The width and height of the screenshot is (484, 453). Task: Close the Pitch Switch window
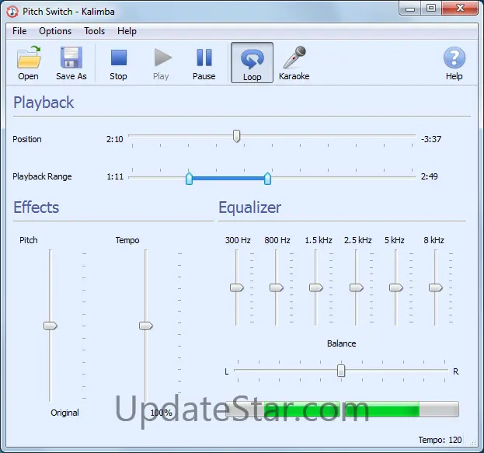[460, 8]
